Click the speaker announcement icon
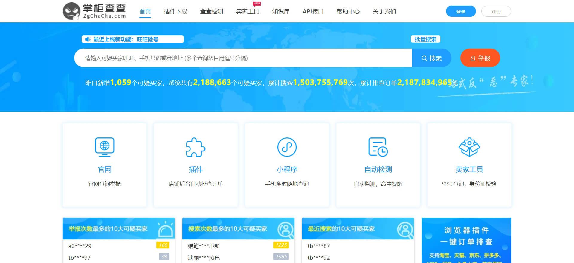 pos(88,39)
